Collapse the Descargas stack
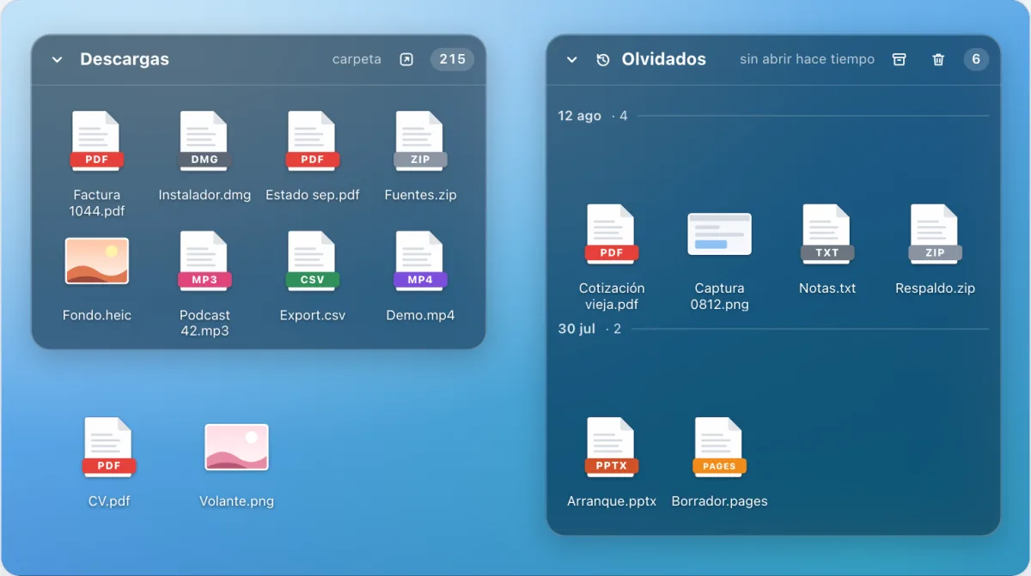 click(x=57, y=60)
